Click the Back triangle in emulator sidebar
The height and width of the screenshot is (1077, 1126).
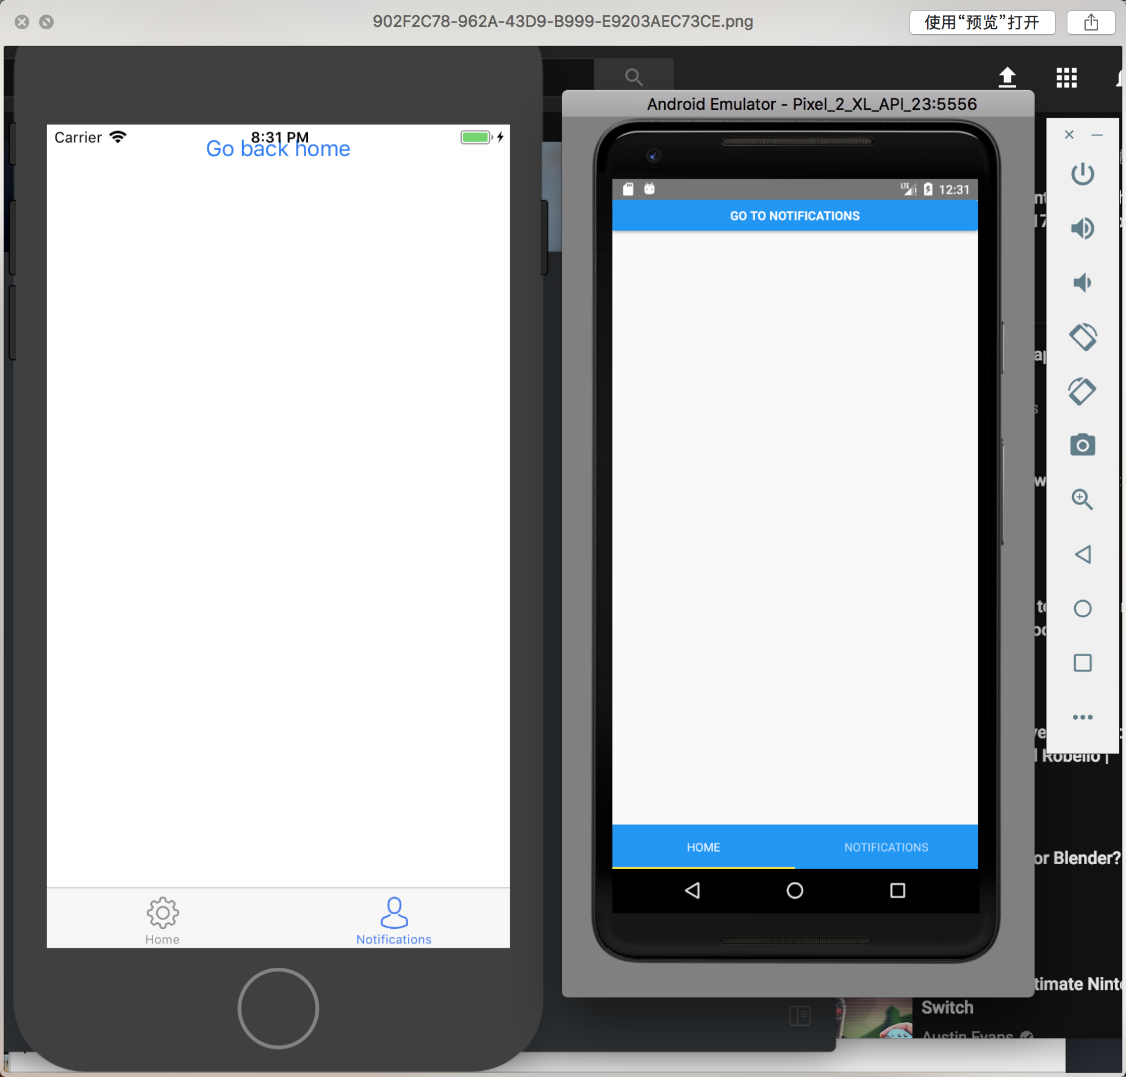tap(1083, 554)
